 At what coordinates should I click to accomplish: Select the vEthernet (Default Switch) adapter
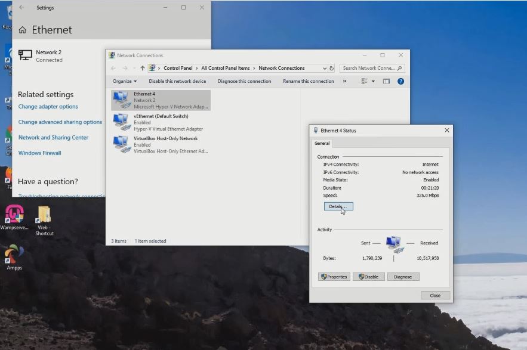(x=160, y=122)
